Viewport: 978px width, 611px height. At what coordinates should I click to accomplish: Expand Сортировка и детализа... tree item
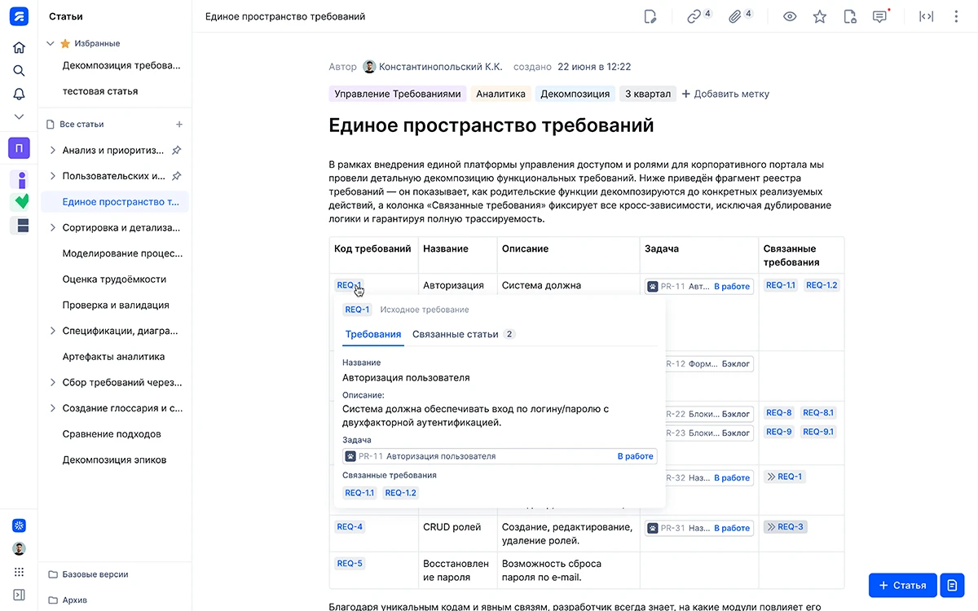pyautogui.click(x=53, y=228)
